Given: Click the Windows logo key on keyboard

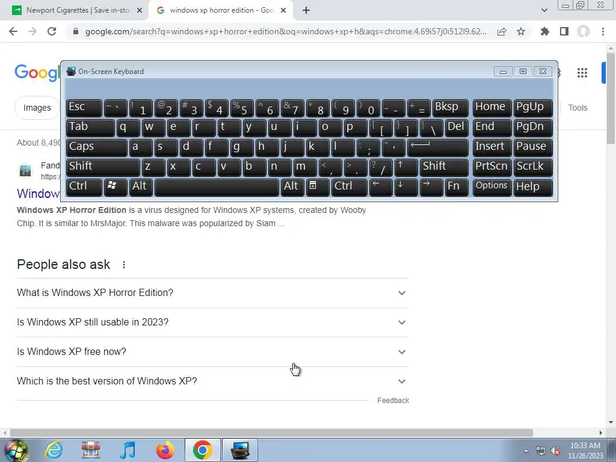Looking at the screenshot, I should tap(115, 187).
